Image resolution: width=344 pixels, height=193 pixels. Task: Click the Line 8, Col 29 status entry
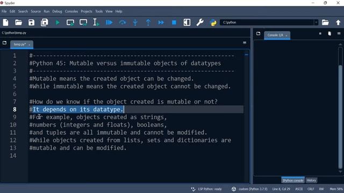pos(281,189)
